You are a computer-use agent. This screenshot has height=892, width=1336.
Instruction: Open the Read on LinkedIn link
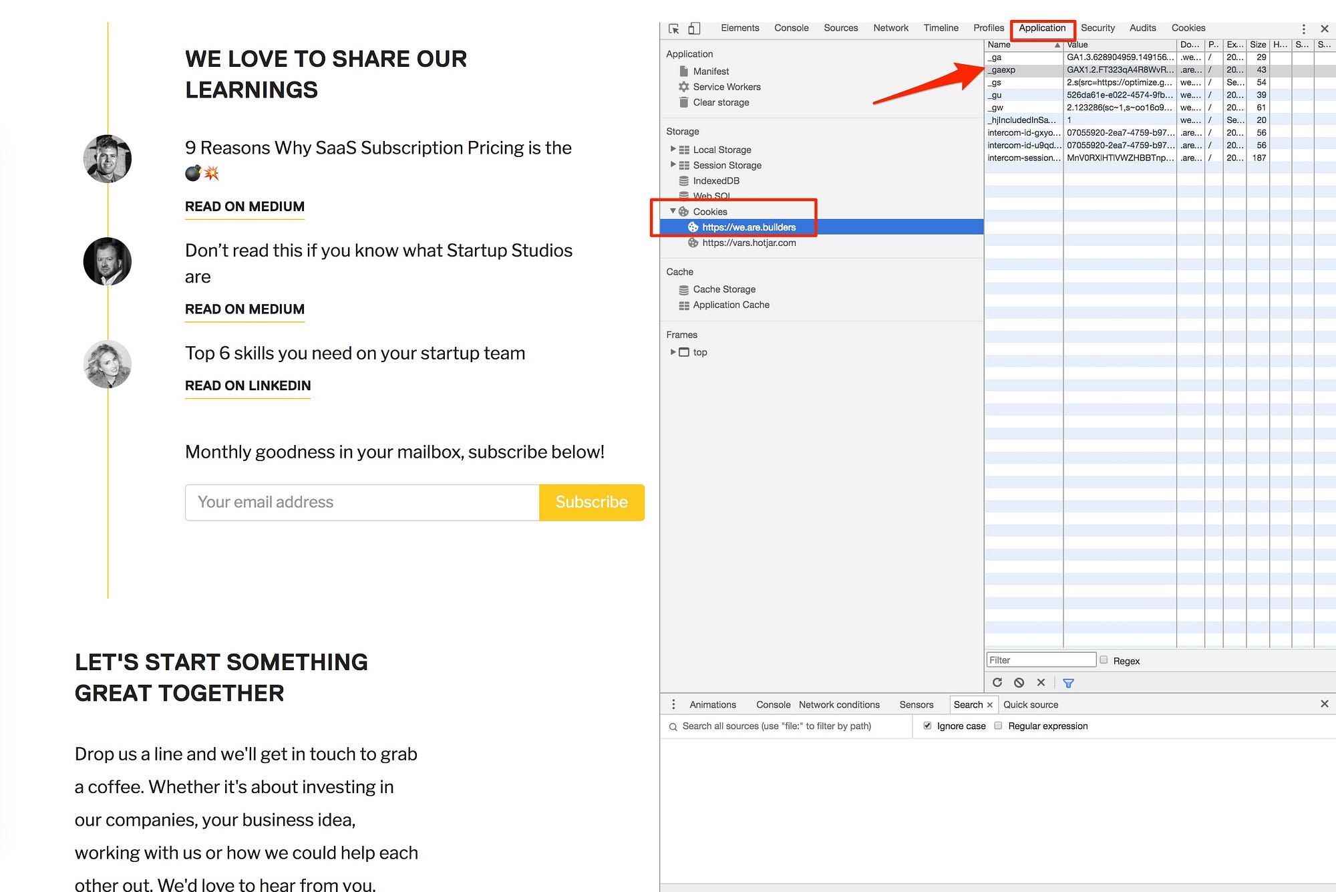point(248,386)
